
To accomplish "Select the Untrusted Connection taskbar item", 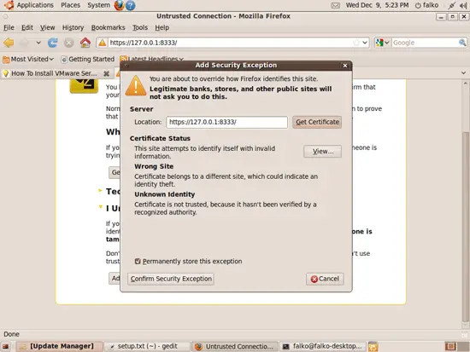I will tap(235, 346).
